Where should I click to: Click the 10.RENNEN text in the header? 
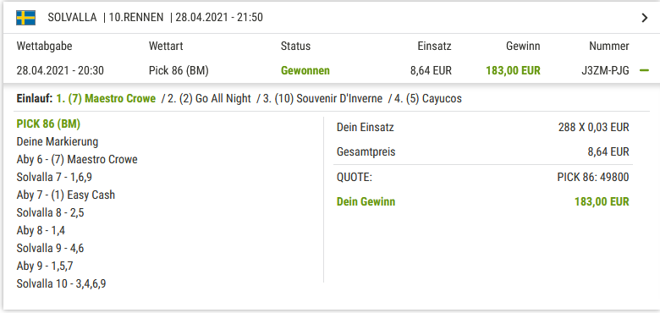(x=136, y=18)
